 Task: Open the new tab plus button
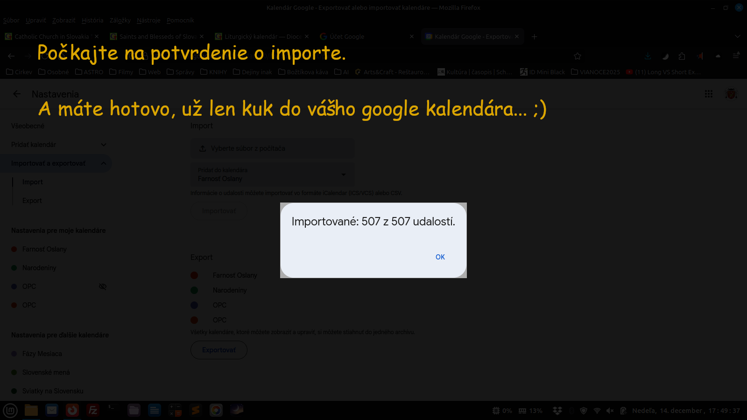[x=535, y=36]
